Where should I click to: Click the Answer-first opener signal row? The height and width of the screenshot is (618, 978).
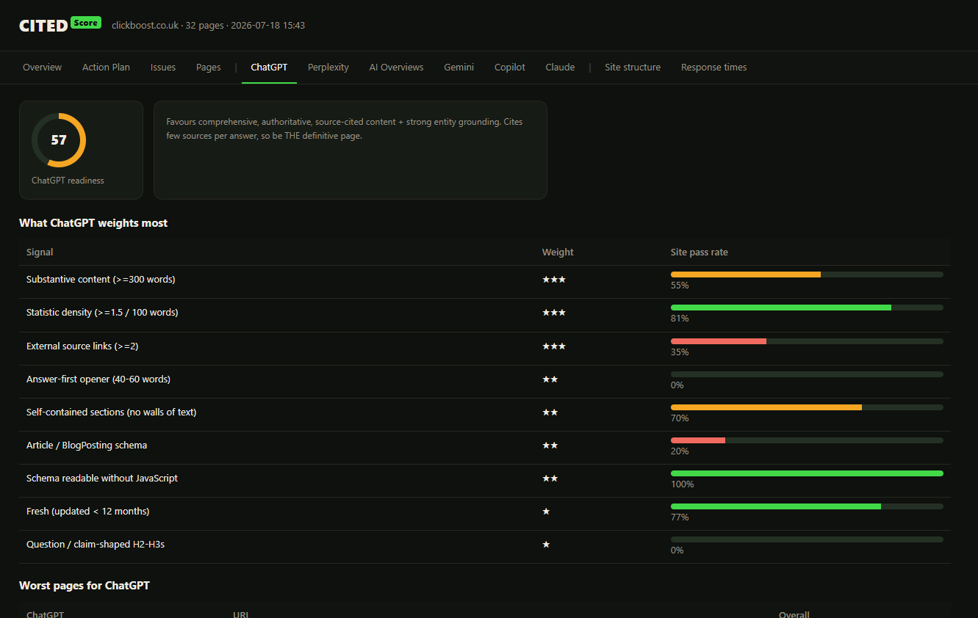point(485,382)
